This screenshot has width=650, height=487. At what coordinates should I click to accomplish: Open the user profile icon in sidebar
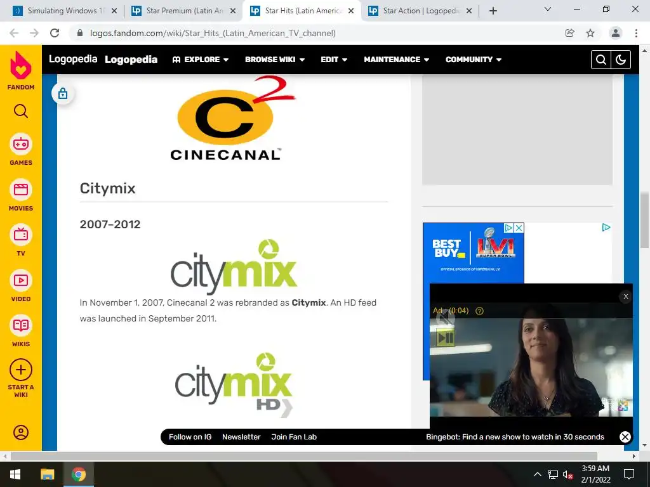(21, 432)
